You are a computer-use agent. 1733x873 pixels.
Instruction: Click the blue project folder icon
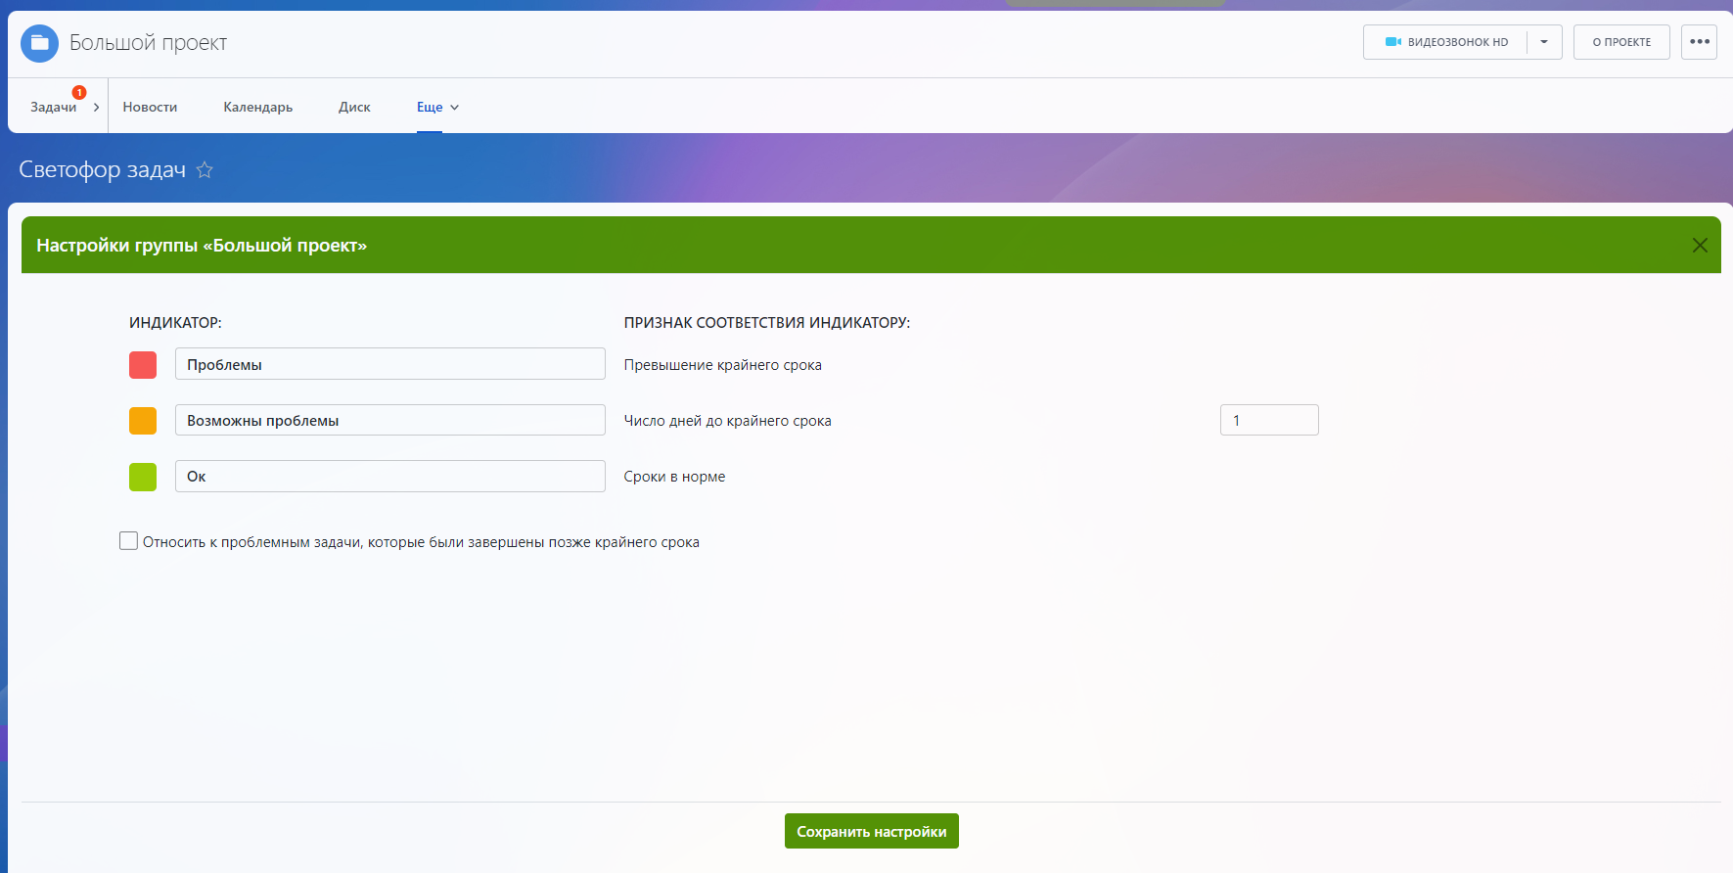click(x=39, y=43)
